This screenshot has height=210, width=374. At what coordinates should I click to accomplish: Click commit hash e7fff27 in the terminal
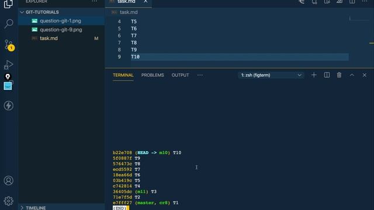122,203
